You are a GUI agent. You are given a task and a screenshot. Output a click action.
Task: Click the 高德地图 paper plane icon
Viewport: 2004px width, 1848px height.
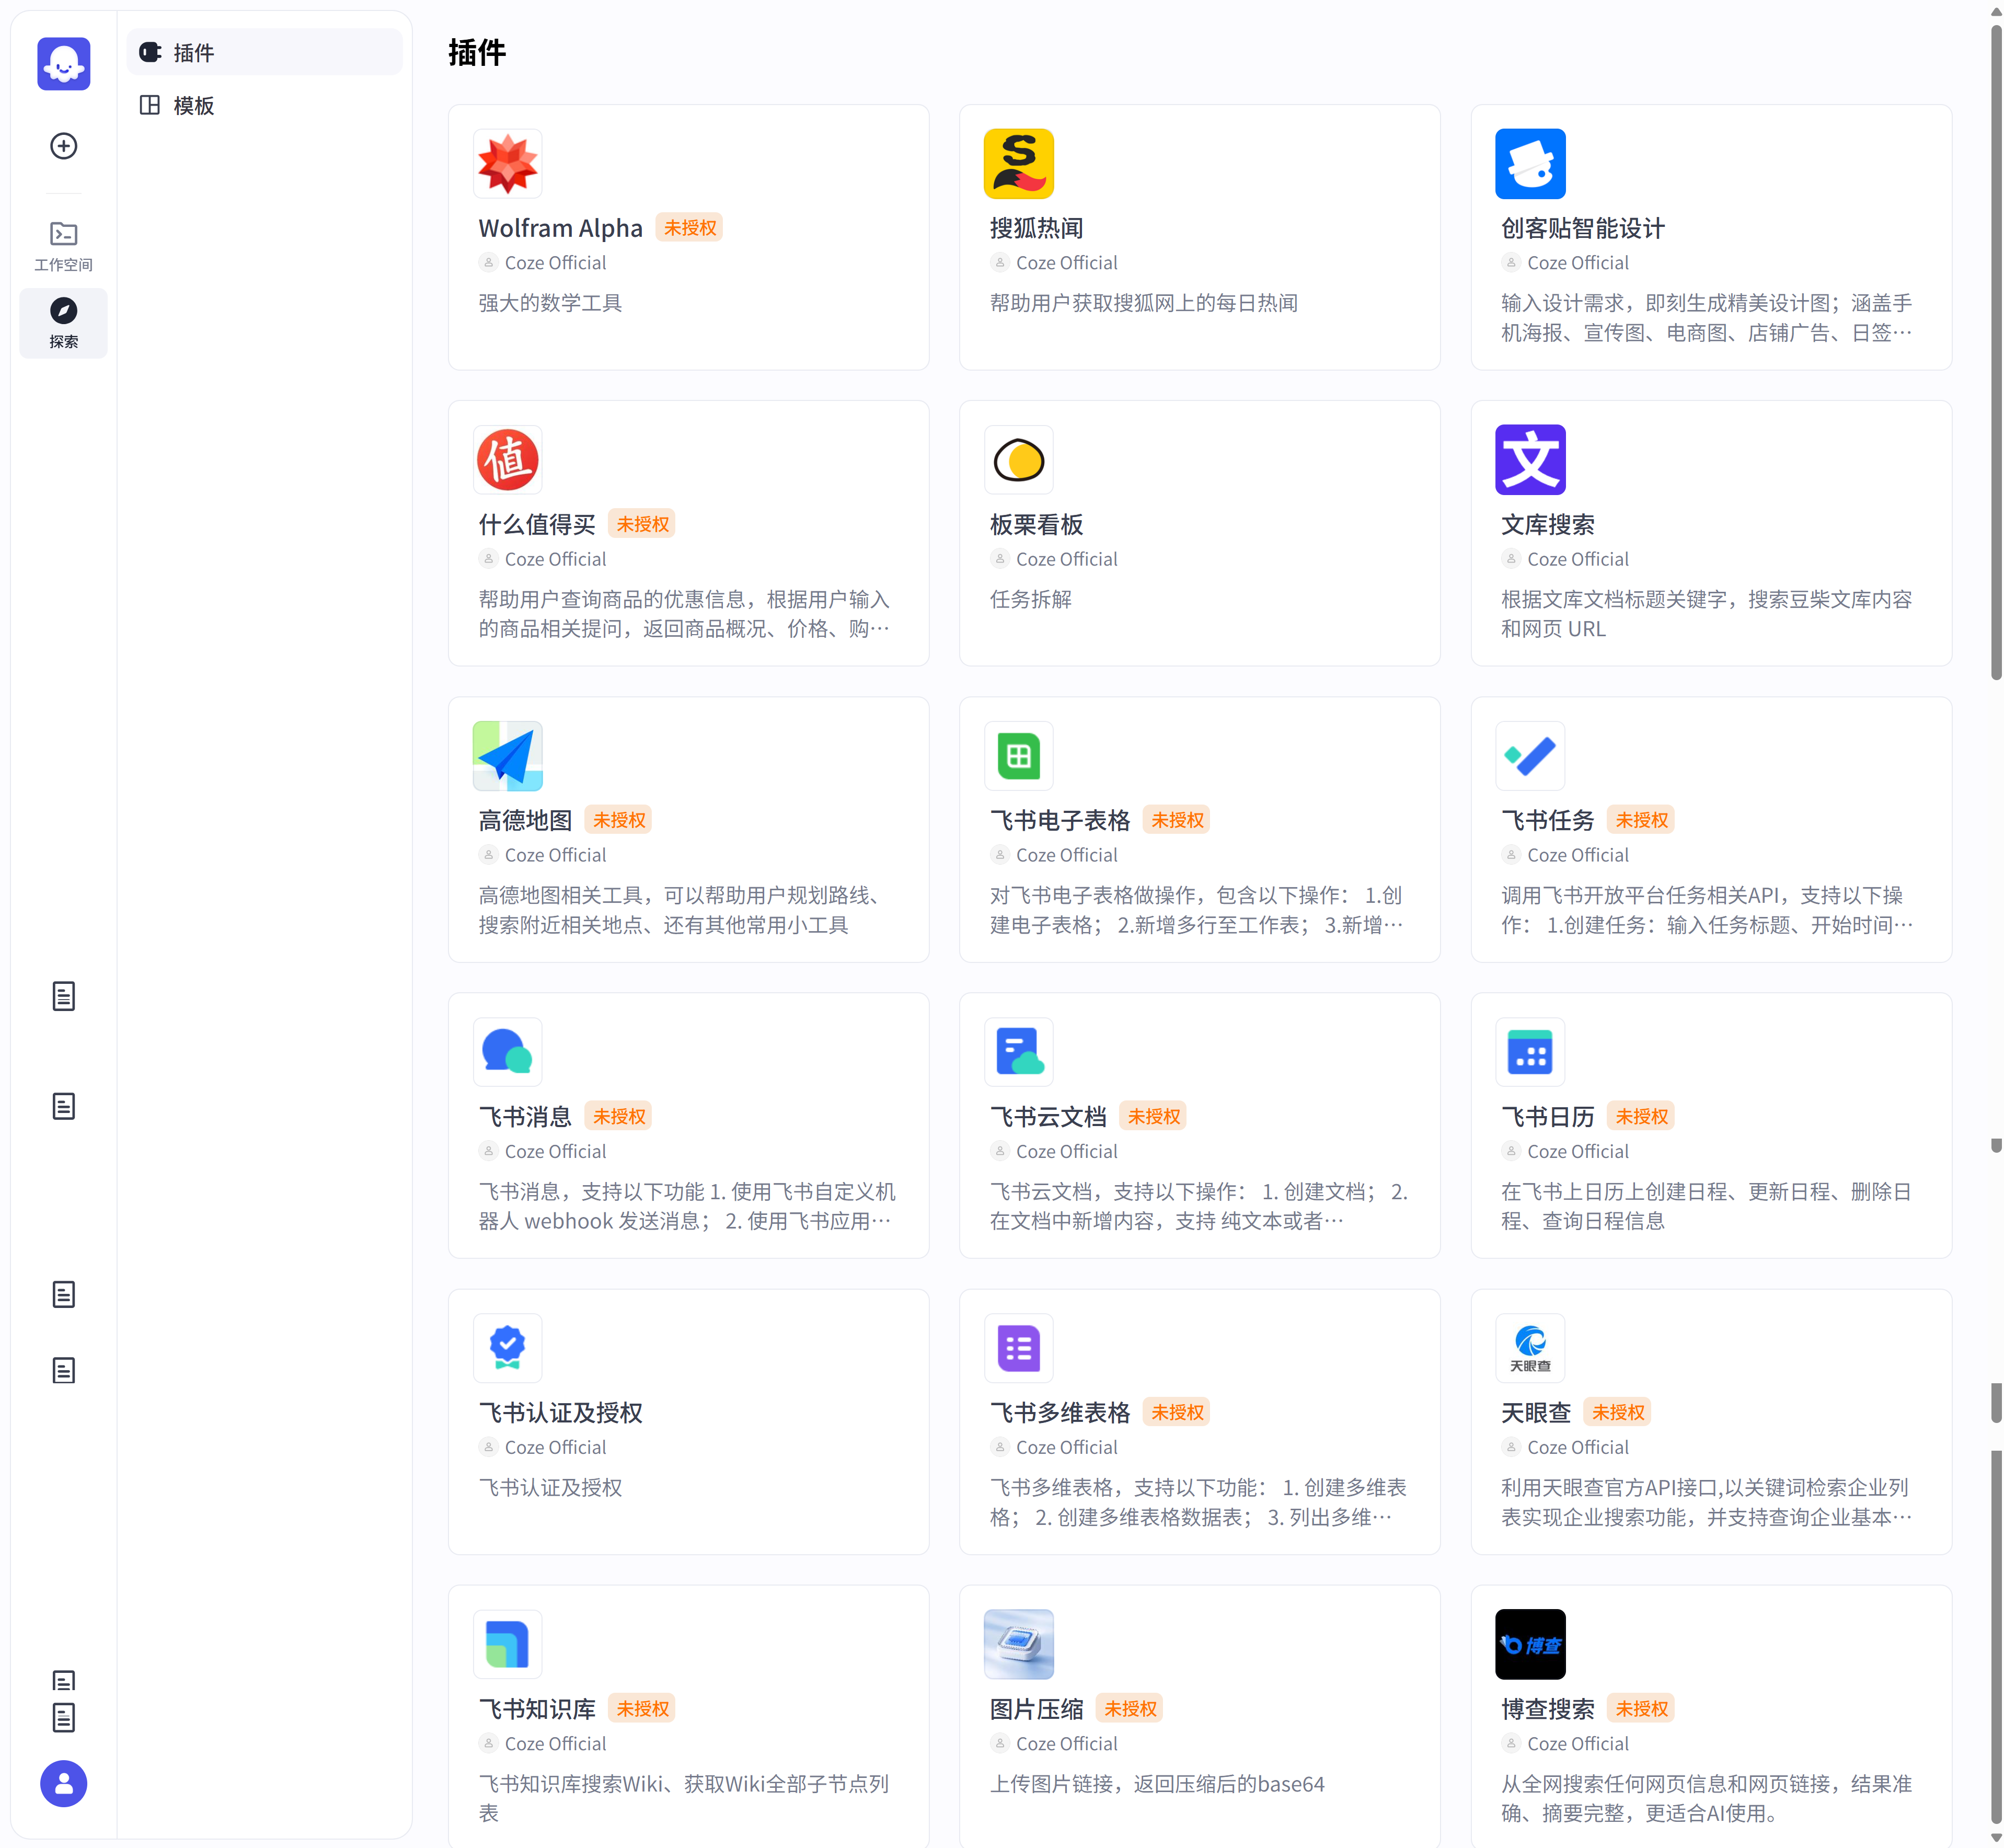(x=507, y=756)
